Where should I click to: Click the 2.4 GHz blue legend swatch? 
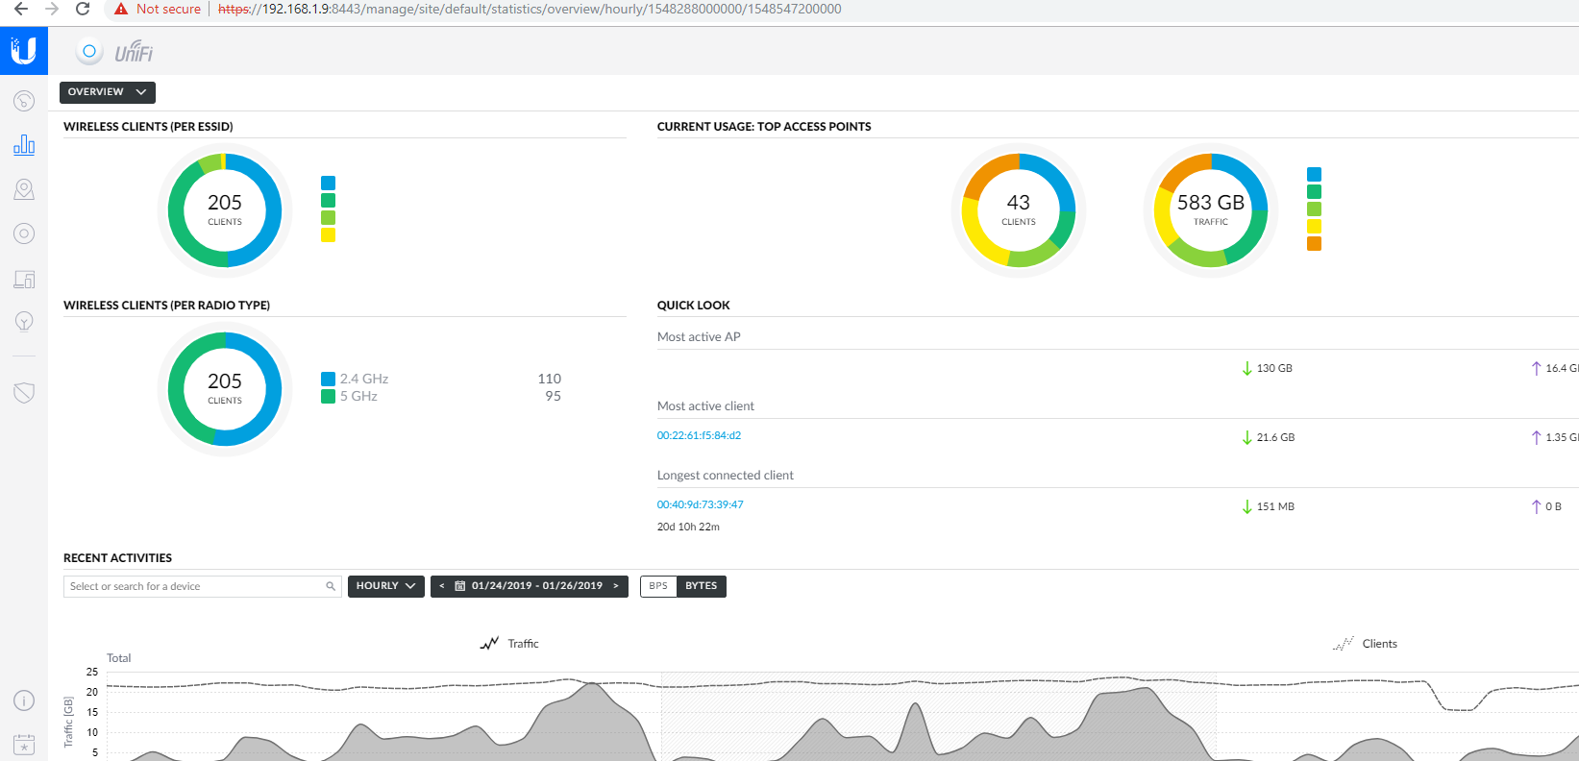(x=328, y=379)
